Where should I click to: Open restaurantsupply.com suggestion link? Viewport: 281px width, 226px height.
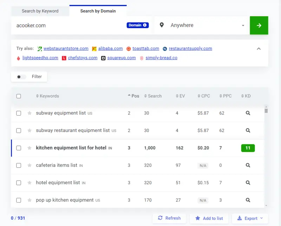pyautogui.click(x=190, y=48)
